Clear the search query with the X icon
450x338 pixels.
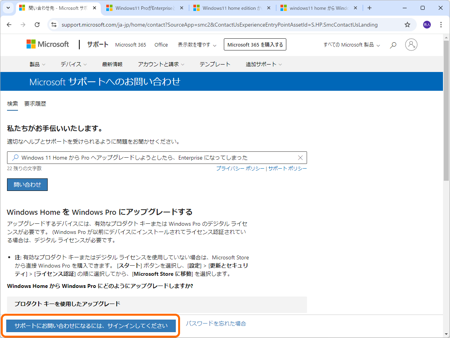(x=300, y=157)
